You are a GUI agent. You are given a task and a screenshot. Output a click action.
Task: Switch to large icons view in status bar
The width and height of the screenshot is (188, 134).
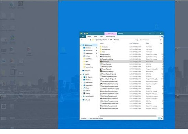[162, 119]
